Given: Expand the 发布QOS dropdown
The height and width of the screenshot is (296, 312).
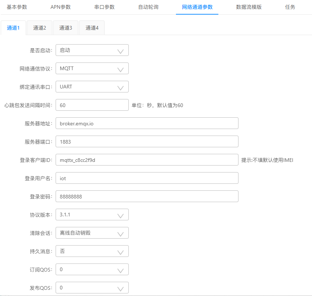Looking at the screenshot, I should tap(92, 288).
